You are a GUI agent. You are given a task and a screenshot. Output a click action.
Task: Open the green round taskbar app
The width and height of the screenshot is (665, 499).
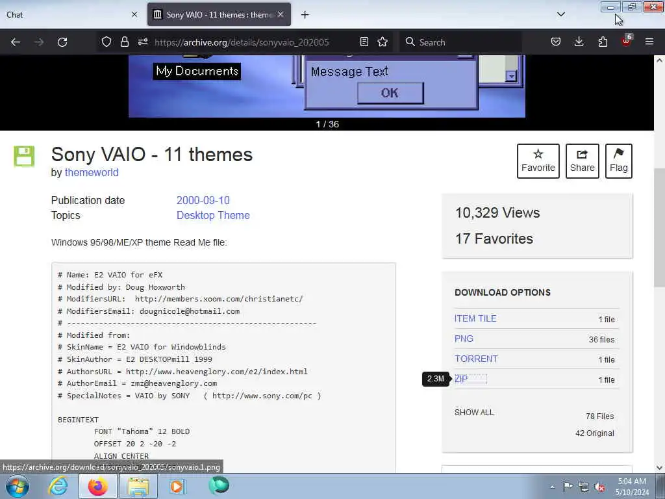coord(219,485)
